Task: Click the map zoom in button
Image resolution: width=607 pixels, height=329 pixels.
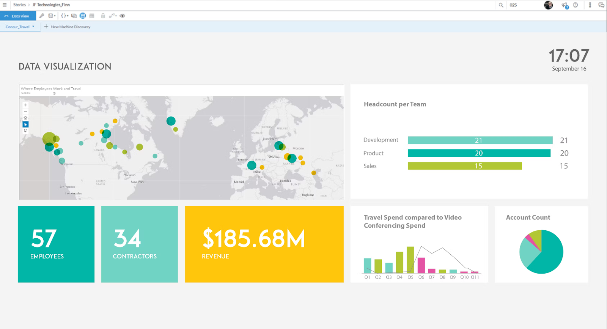Action: 25,105
